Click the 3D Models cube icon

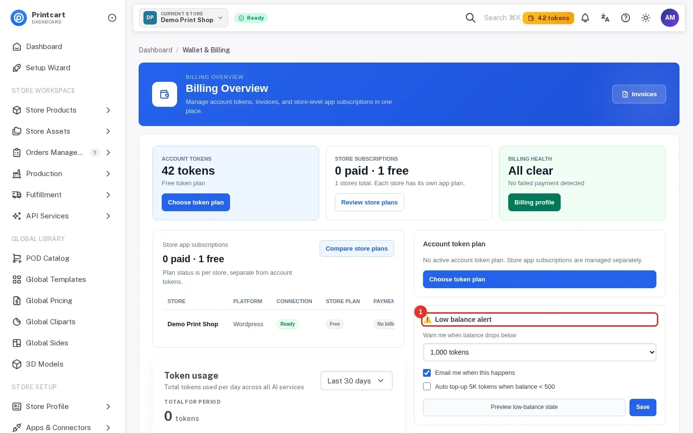click(x=17, y=364)
